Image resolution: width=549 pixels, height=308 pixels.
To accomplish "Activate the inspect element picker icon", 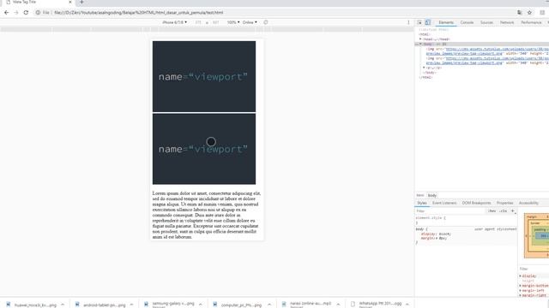I will coord(419,22).
